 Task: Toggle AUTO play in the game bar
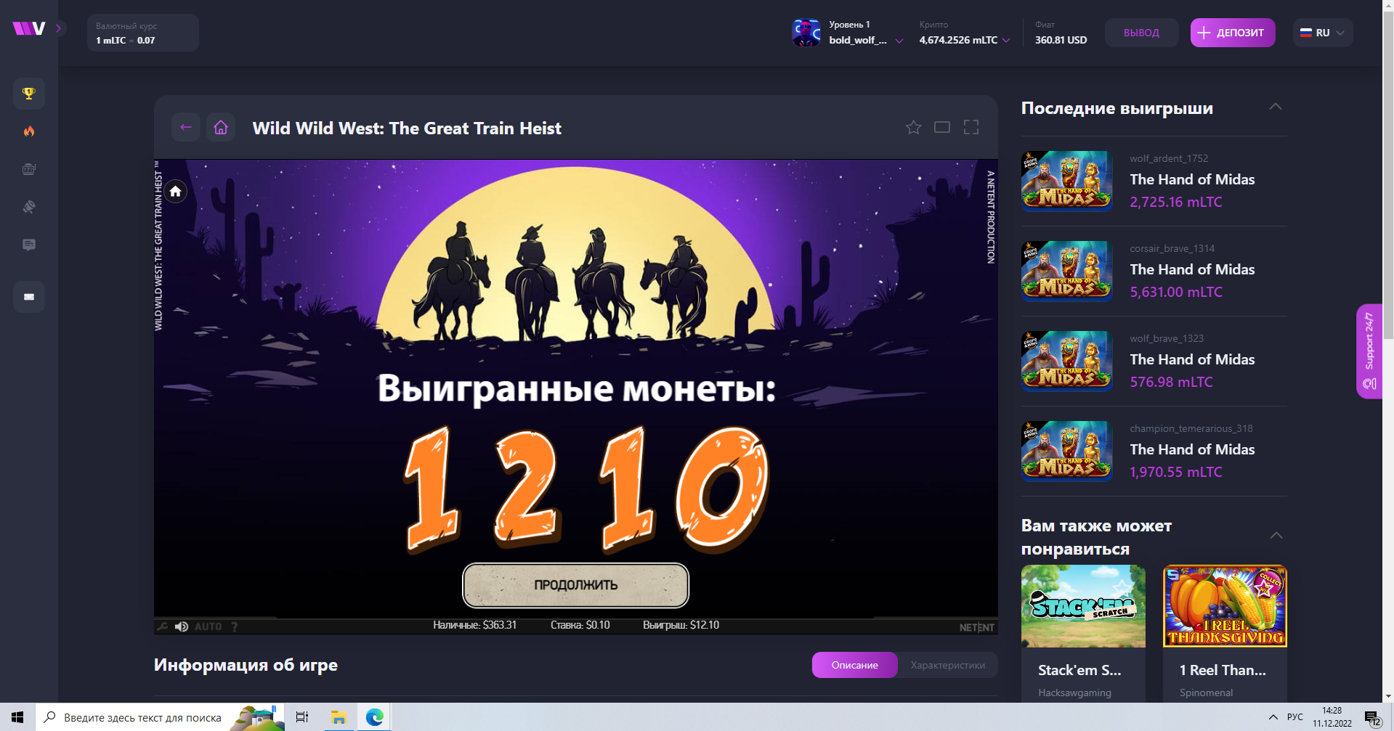coord(208,626)
